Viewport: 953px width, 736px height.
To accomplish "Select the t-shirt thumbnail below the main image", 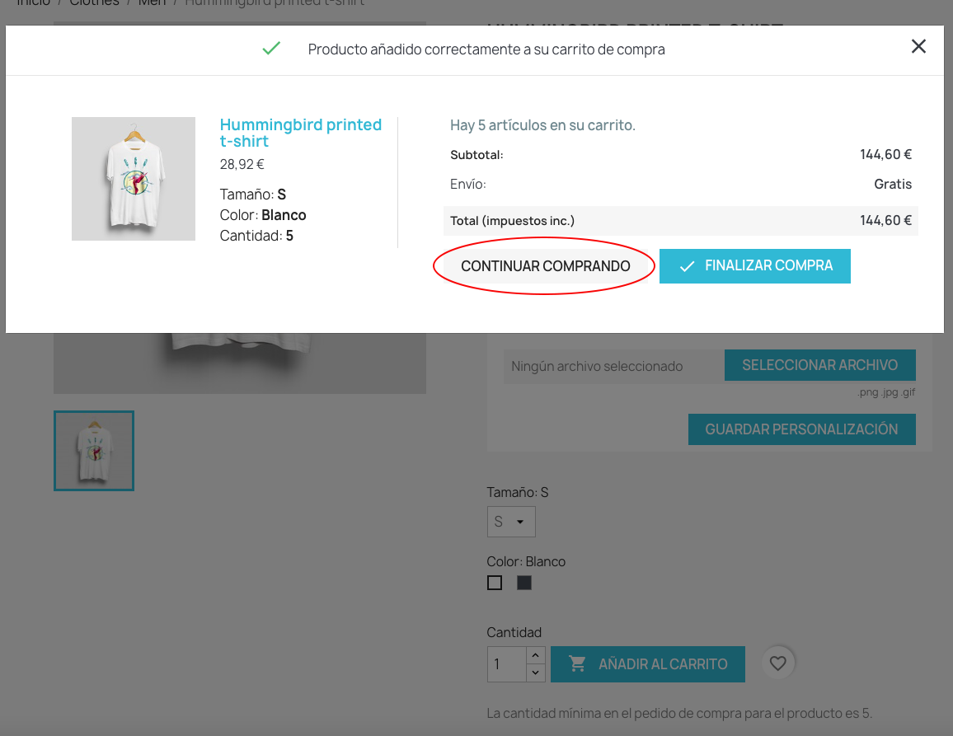I will 93,450.
